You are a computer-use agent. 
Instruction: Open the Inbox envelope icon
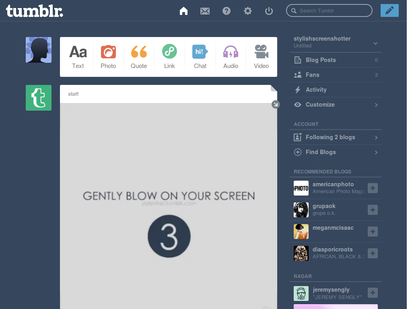point(205,11)
